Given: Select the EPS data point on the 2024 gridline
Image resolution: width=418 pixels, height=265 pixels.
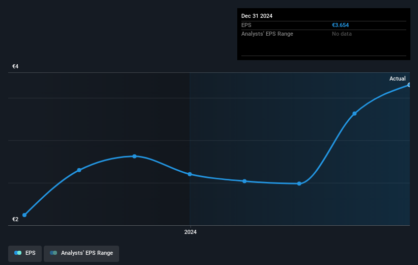Looking at the screenshot, I should (190, 174).
